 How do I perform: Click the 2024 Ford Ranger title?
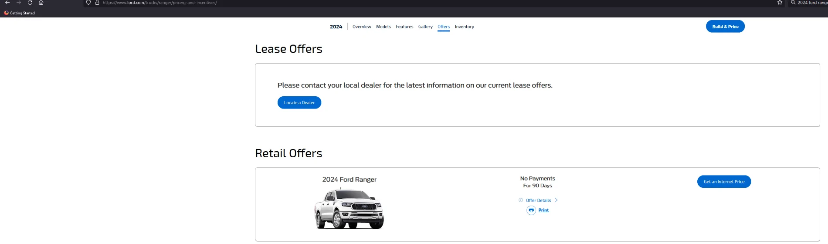coord(350,180)
